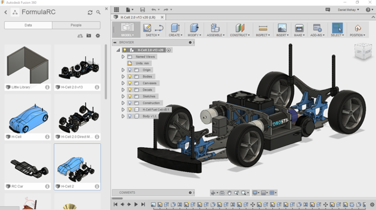376x210 pixels.
Task: Switch to the Data tab
Action: pyautogui.click(x=28, y=25)
